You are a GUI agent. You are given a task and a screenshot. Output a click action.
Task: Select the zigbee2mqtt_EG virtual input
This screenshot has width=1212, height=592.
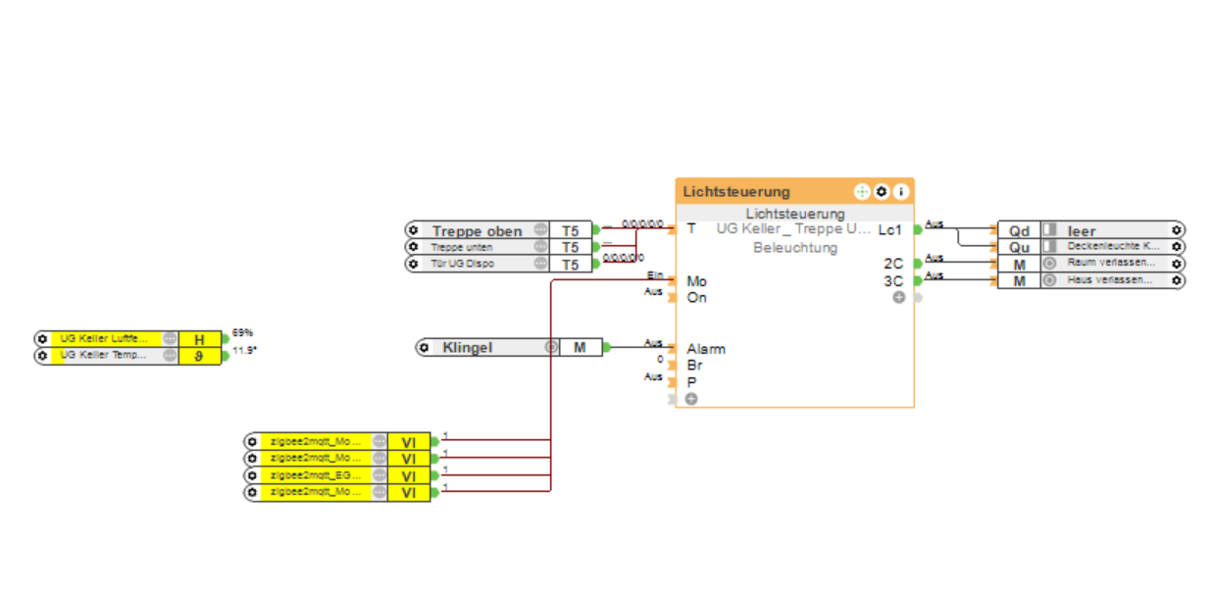point(337,475)
